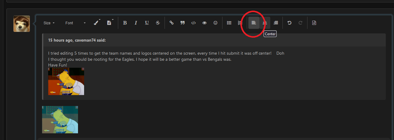Click the line "I thought you would be rooting"

(140, 59)
